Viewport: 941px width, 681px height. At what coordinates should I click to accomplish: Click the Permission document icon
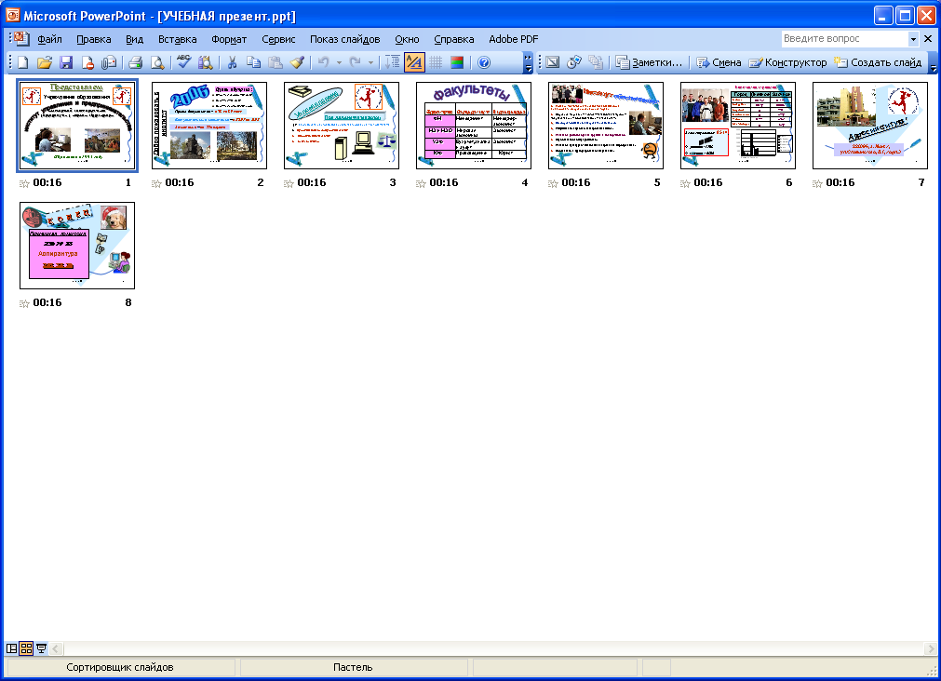(x=87, y=62)
